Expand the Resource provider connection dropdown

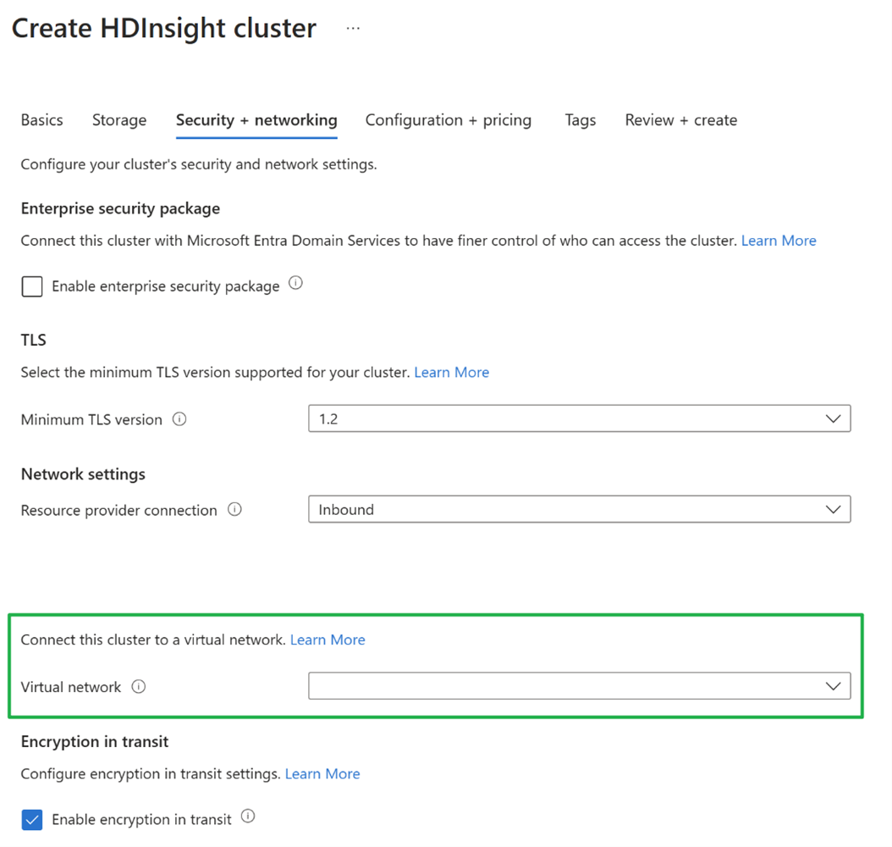click(x=579, y=509)
